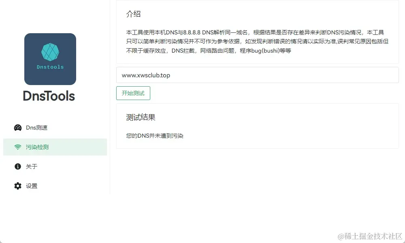Click the 介绍 heading
The height and width of the screenshot is (243, 405).
[x=133, y=14]
